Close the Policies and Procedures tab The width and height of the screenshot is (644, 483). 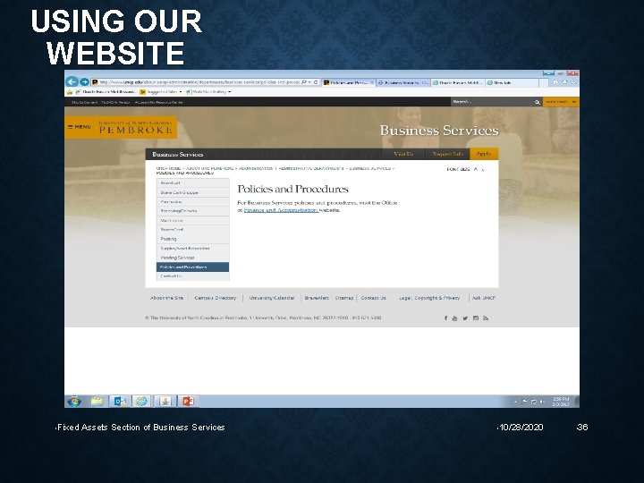372,82
